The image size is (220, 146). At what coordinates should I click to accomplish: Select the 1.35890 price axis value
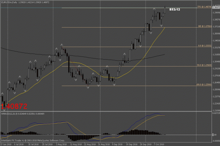tap(216, 34)
